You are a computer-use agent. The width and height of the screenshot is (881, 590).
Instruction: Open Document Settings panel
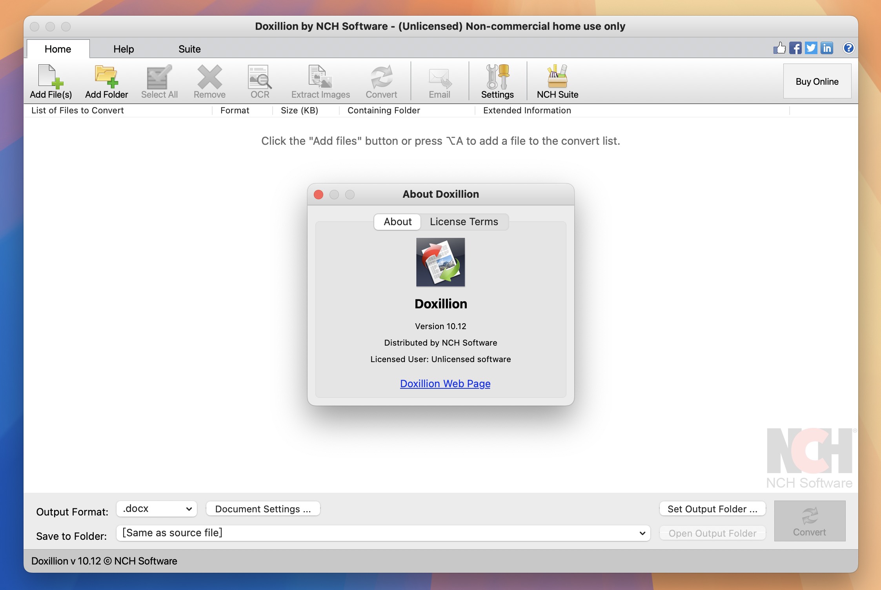[x=263, y=508]
